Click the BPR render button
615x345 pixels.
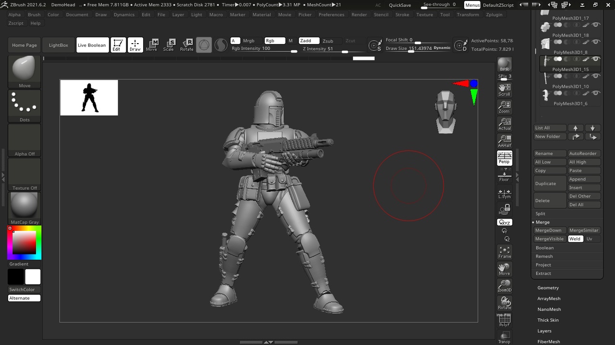click(504, 64)
